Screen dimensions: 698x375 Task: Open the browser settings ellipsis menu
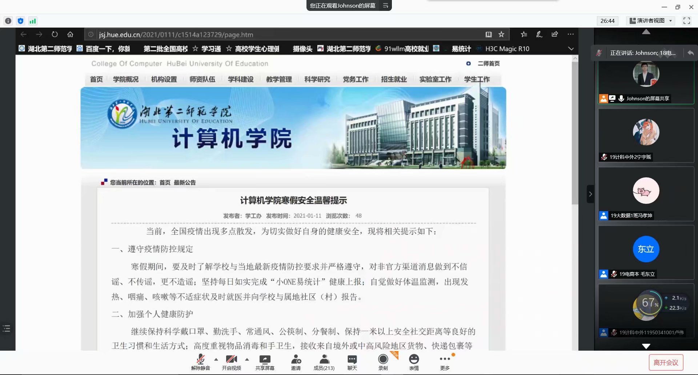tap(570, 35)
